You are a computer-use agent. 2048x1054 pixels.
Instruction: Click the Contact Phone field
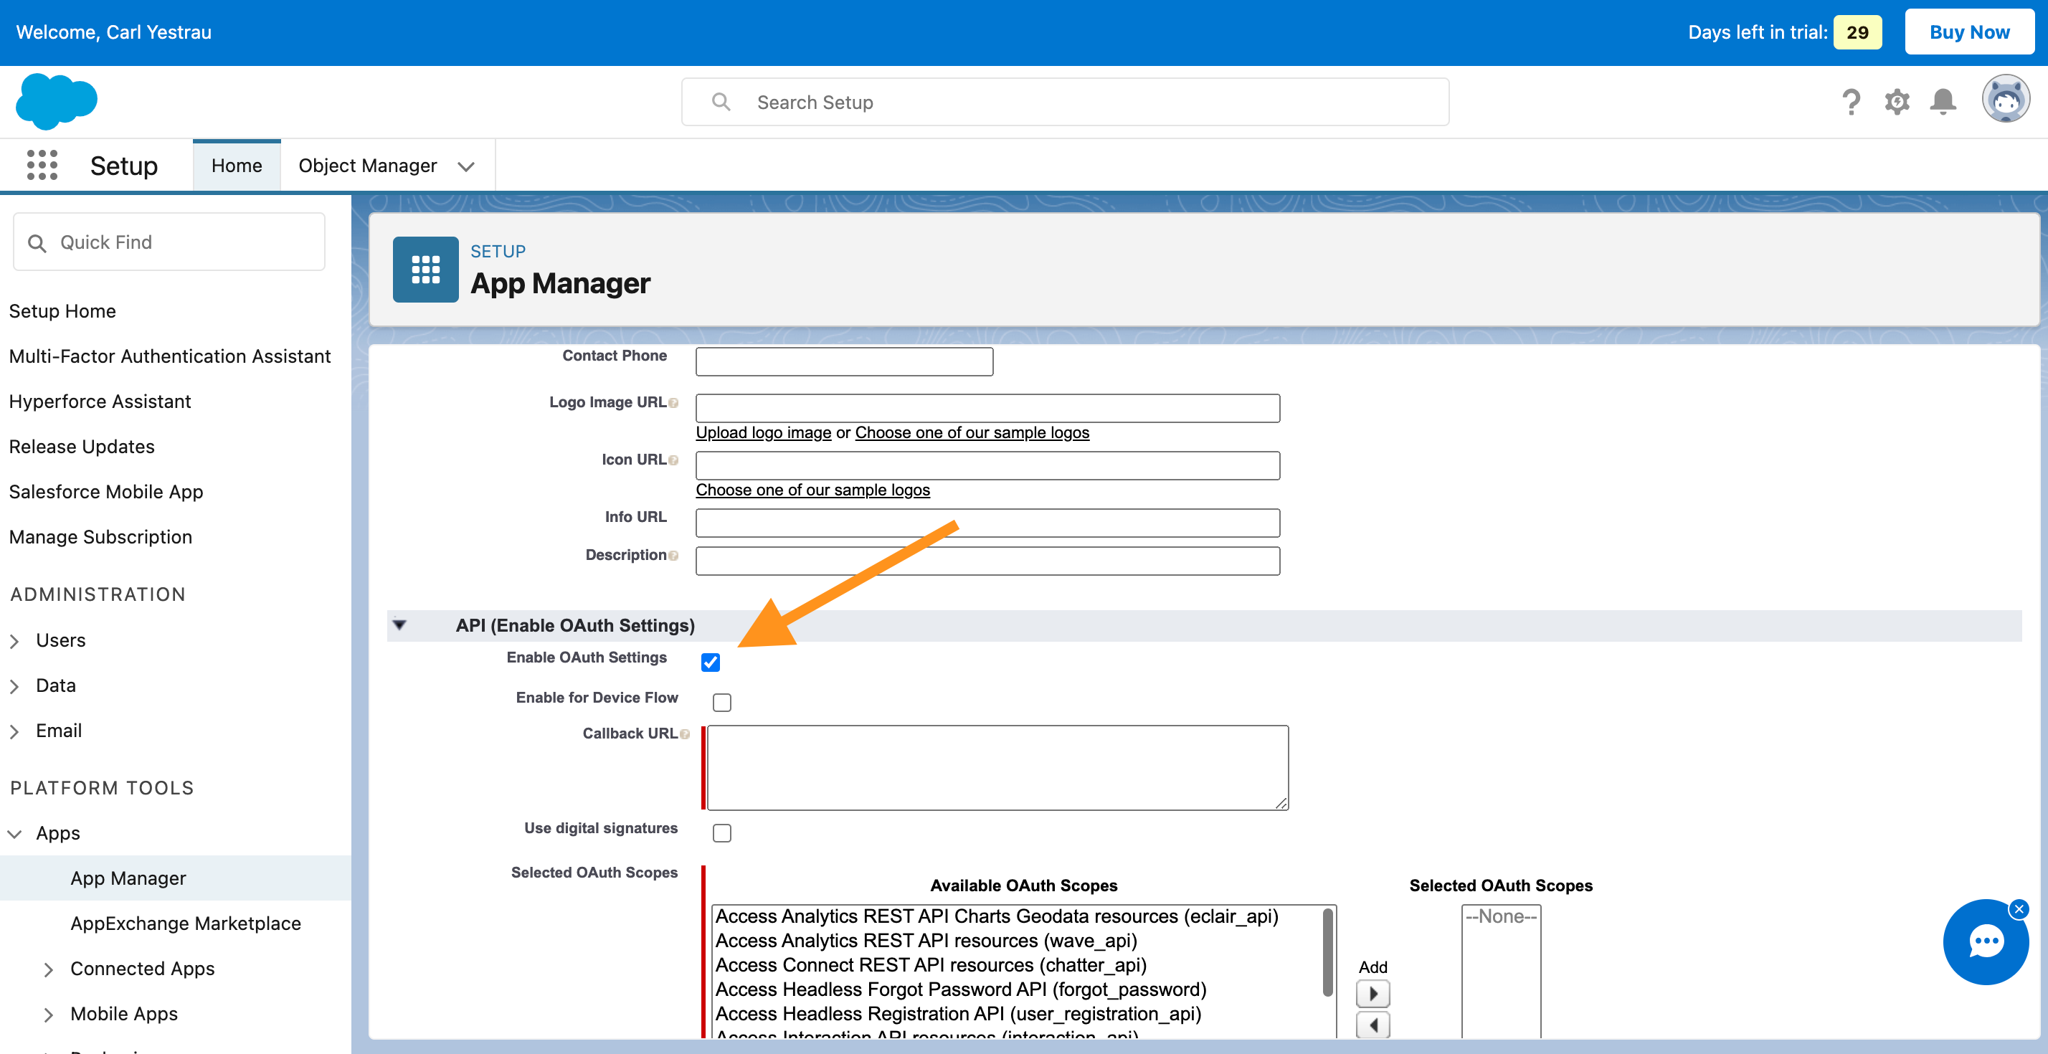tap(843, 361)
